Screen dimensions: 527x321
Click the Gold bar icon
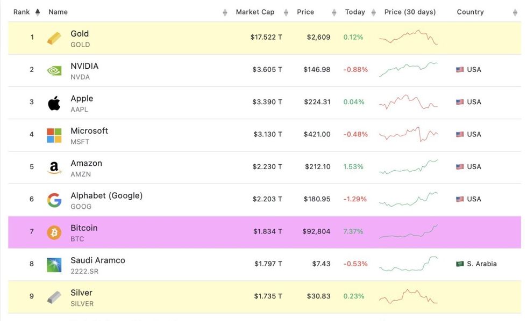pyautogui.click(x=54, y=38)
